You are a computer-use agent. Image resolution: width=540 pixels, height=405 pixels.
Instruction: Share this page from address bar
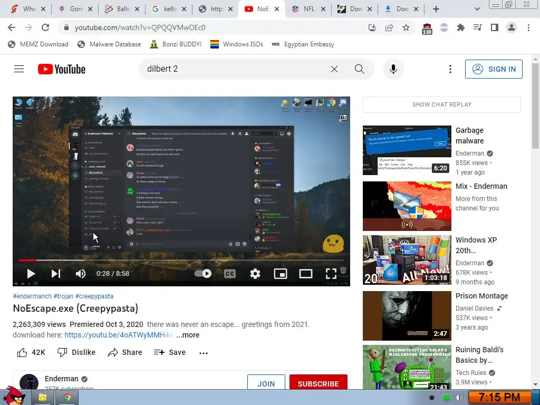click(x=389, y=27)
